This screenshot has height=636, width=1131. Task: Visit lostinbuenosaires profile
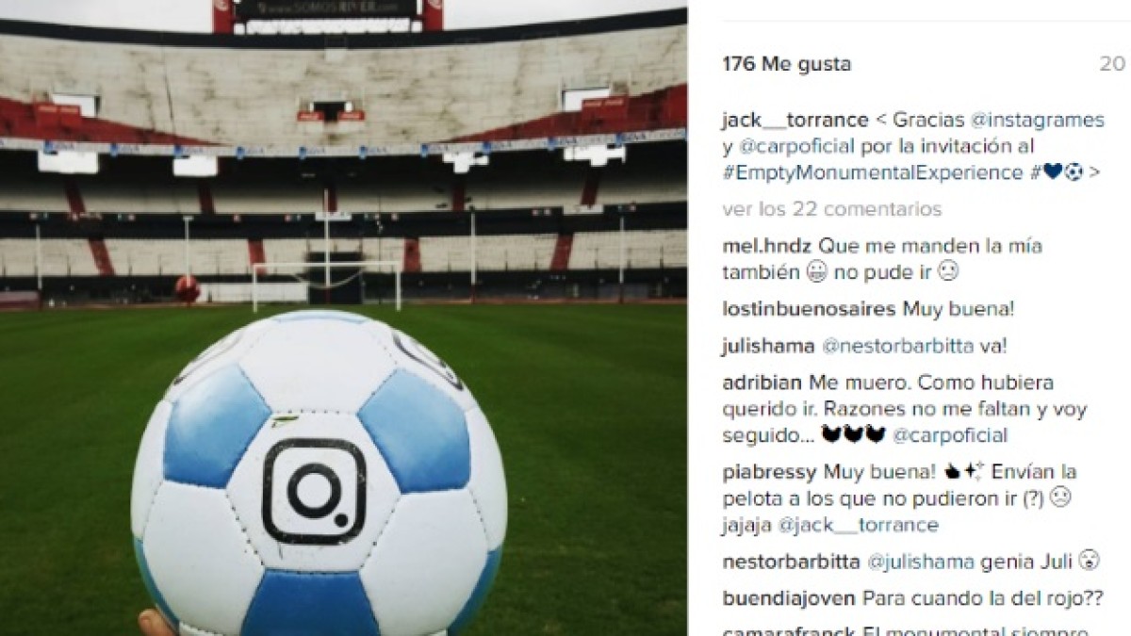(x=810, y=308)
